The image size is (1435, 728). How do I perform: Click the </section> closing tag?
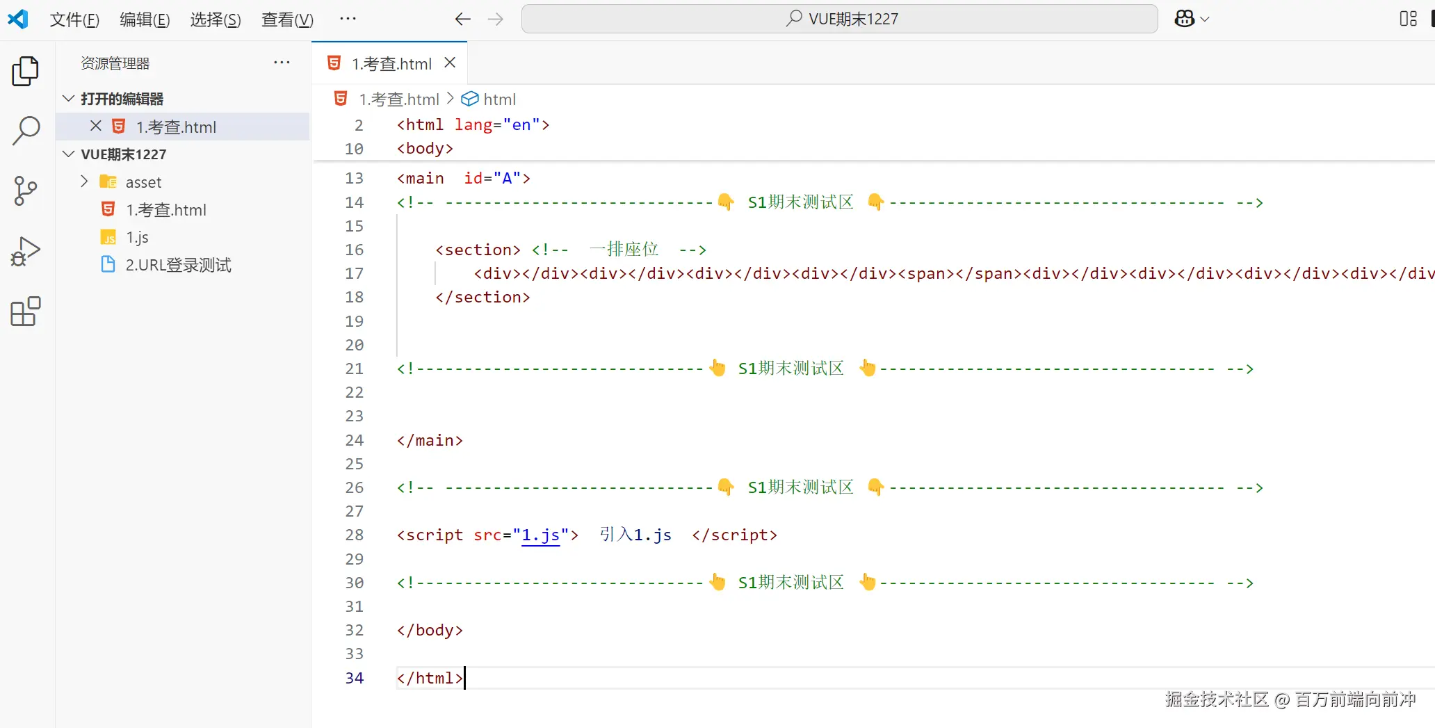point(483,297)
